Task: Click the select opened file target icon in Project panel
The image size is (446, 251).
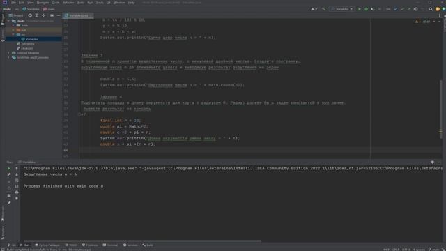Action: [30, 15]
